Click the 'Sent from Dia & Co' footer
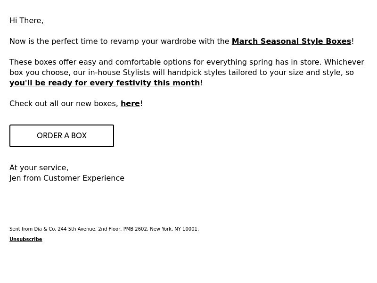The width and height of the screenshot is (377, 283). pyautogui.click(x=104, y=229)
